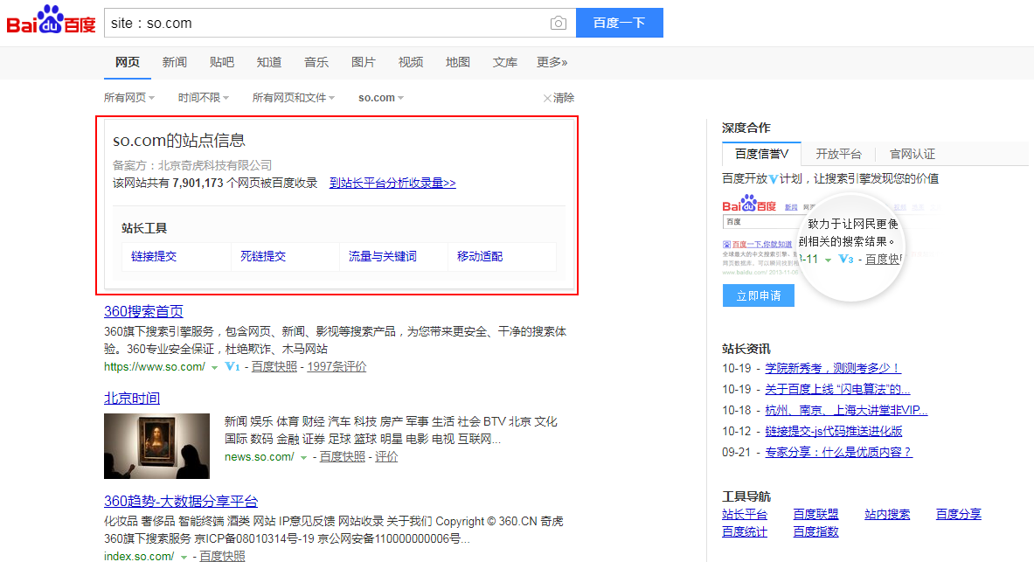The width and height of the screenshot is (1034, 562).
Task: Go to the 知道 tab
Action: (269, 62)
